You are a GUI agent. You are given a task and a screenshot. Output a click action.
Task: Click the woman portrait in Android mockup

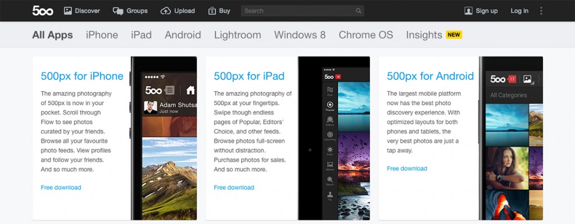coord(507,168)
